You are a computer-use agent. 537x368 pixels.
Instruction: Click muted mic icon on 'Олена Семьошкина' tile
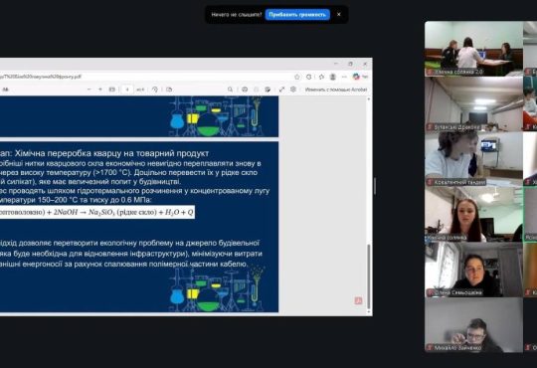coord(430,292)
